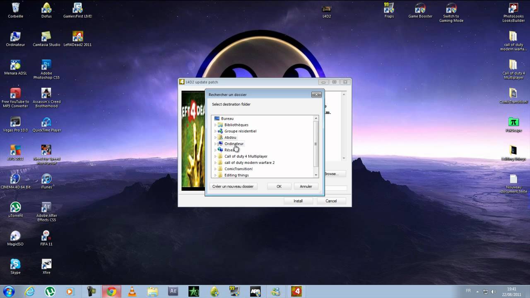Open Camtasia Studio desktop shortcut
The image size is (530, 298).
(46, 39)
